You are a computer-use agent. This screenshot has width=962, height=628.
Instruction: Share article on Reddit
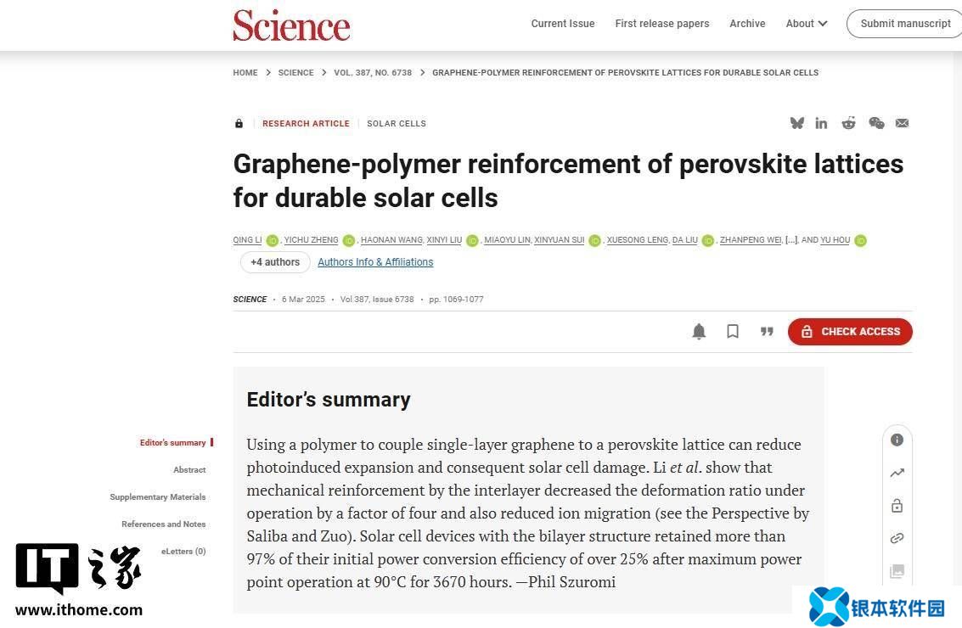[x=848, y=123]
